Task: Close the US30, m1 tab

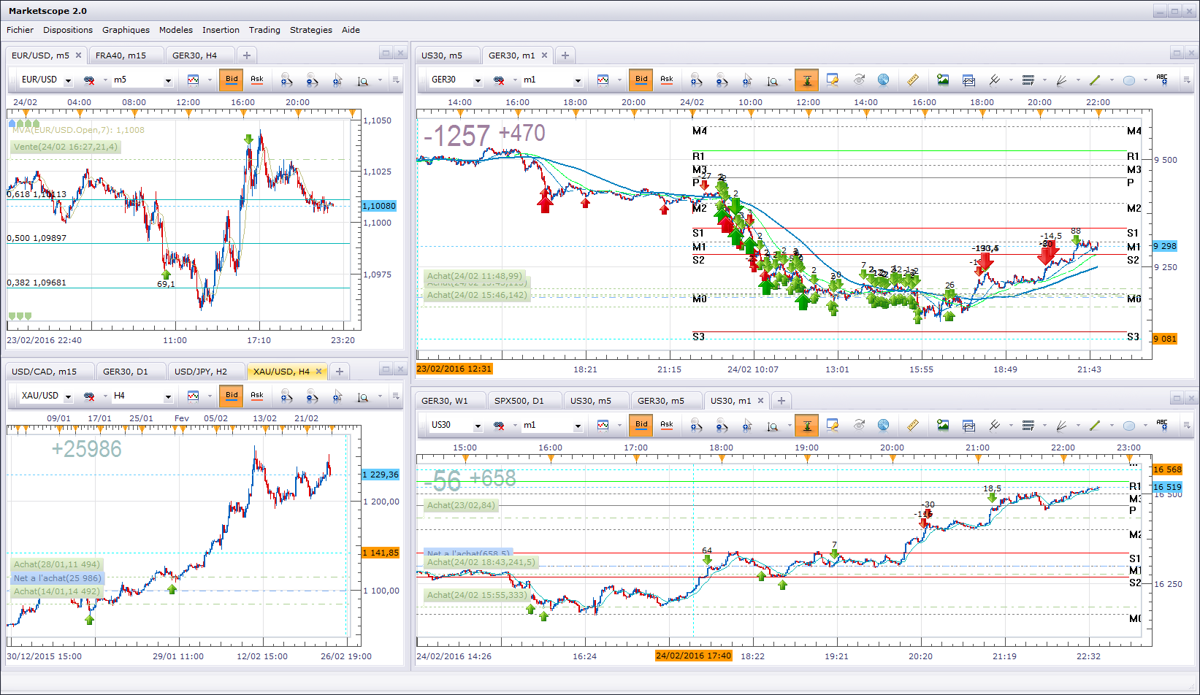Action: [760, 401]
